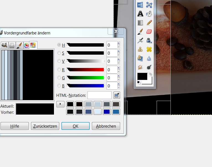The image size is (212, 167).
Task: Select the Paintbrush tool in toolbox
Action: tap(140, 32)
